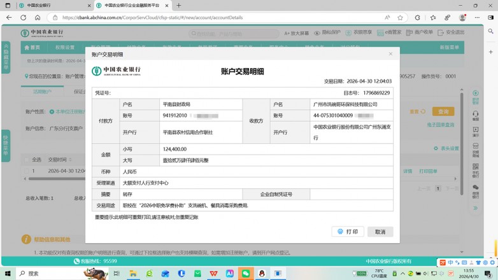Click the 重置 reset icon
This screenshot has width=498, height=280.
tap(423, 111)
